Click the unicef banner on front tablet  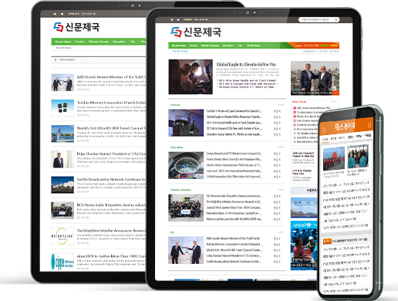(x=304, y=245)
